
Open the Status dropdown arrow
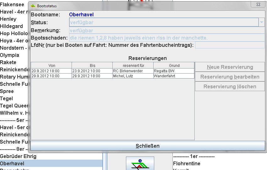tap(261, 22)
